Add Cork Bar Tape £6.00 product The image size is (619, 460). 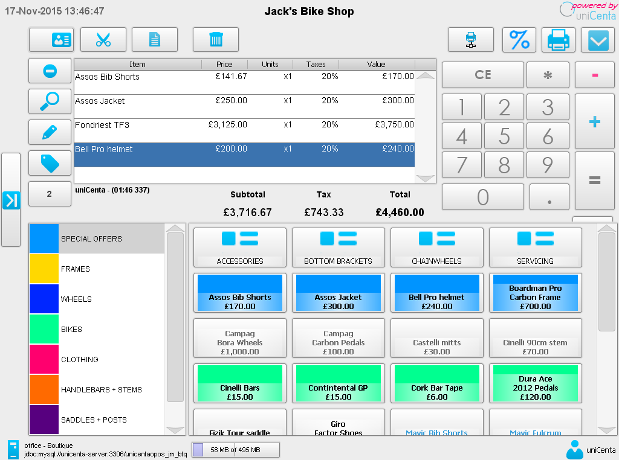pos(436,383)
